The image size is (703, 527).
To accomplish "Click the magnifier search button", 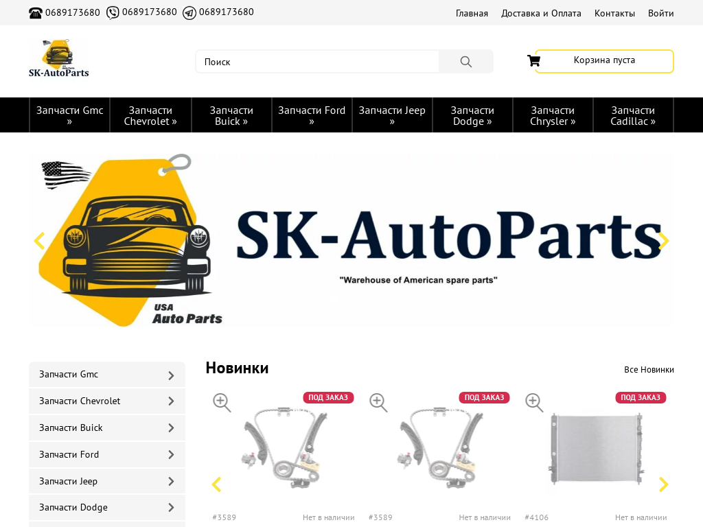I will pos(466,61).
